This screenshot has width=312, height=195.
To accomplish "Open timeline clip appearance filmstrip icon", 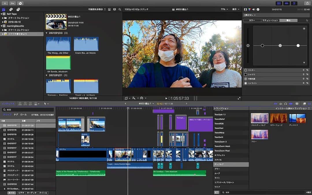I will (297, 104).
